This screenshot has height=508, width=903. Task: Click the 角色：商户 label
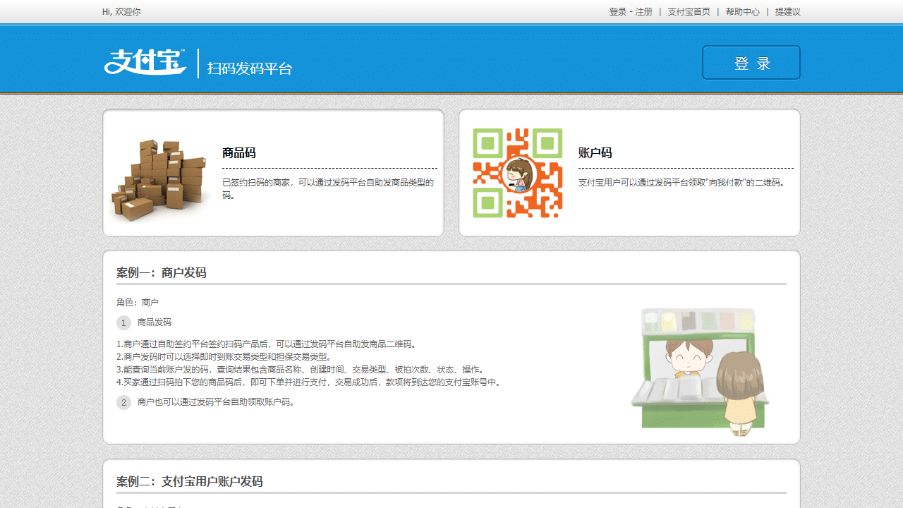pos(138,302)
